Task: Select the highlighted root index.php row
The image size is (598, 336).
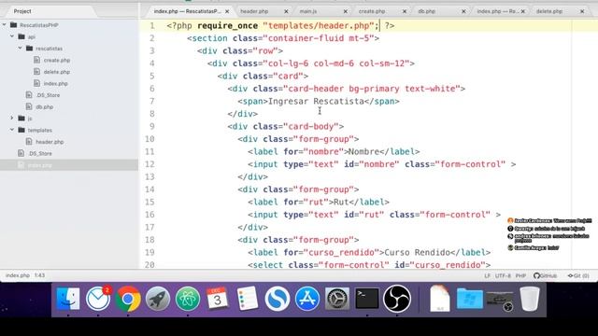Action: pos(69,165)
